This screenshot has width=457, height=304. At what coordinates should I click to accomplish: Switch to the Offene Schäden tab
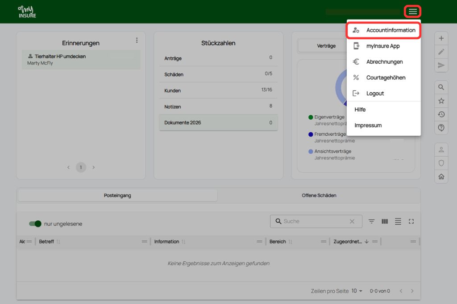319,195
